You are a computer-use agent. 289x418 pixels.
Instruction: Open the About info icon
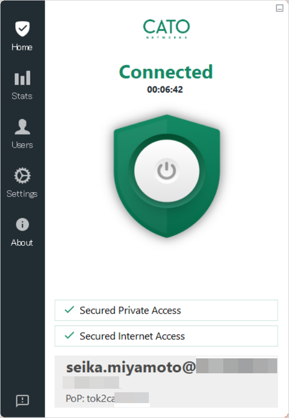click(x=22, y=224)
